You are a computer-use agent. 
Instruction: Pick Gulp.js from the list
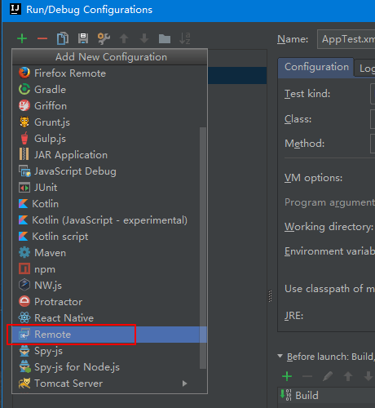click(109, 139)
